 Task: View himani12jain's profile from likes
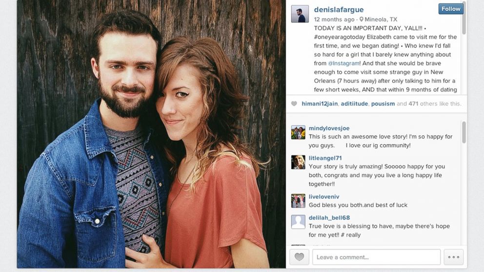(x=320, y=104)
